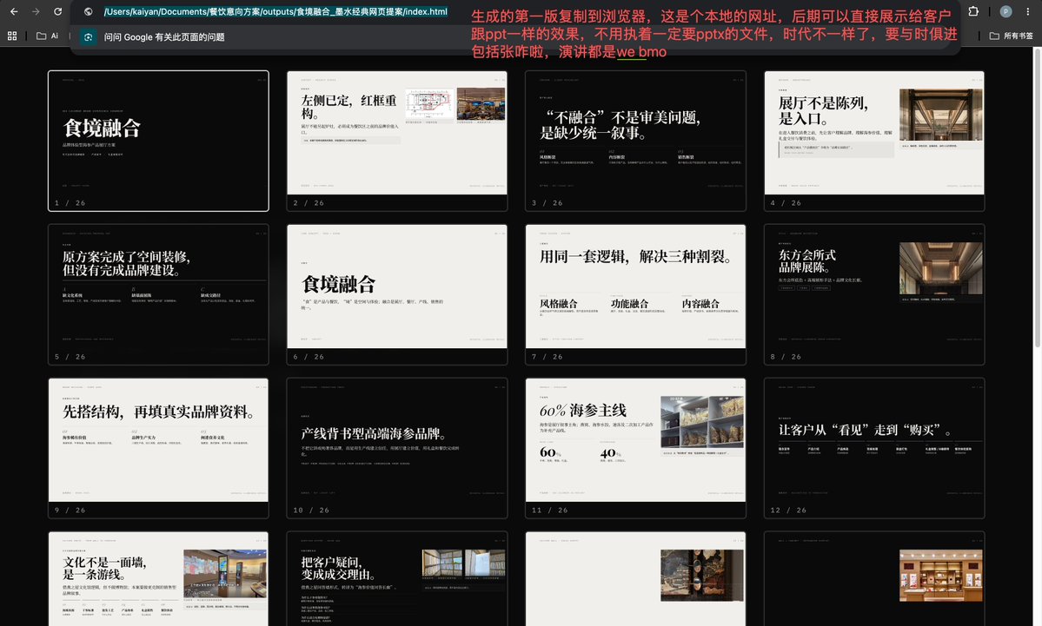Open slide 11 60% 海参主线
This screenshot has height=626, width=1042.
(635, 448)
